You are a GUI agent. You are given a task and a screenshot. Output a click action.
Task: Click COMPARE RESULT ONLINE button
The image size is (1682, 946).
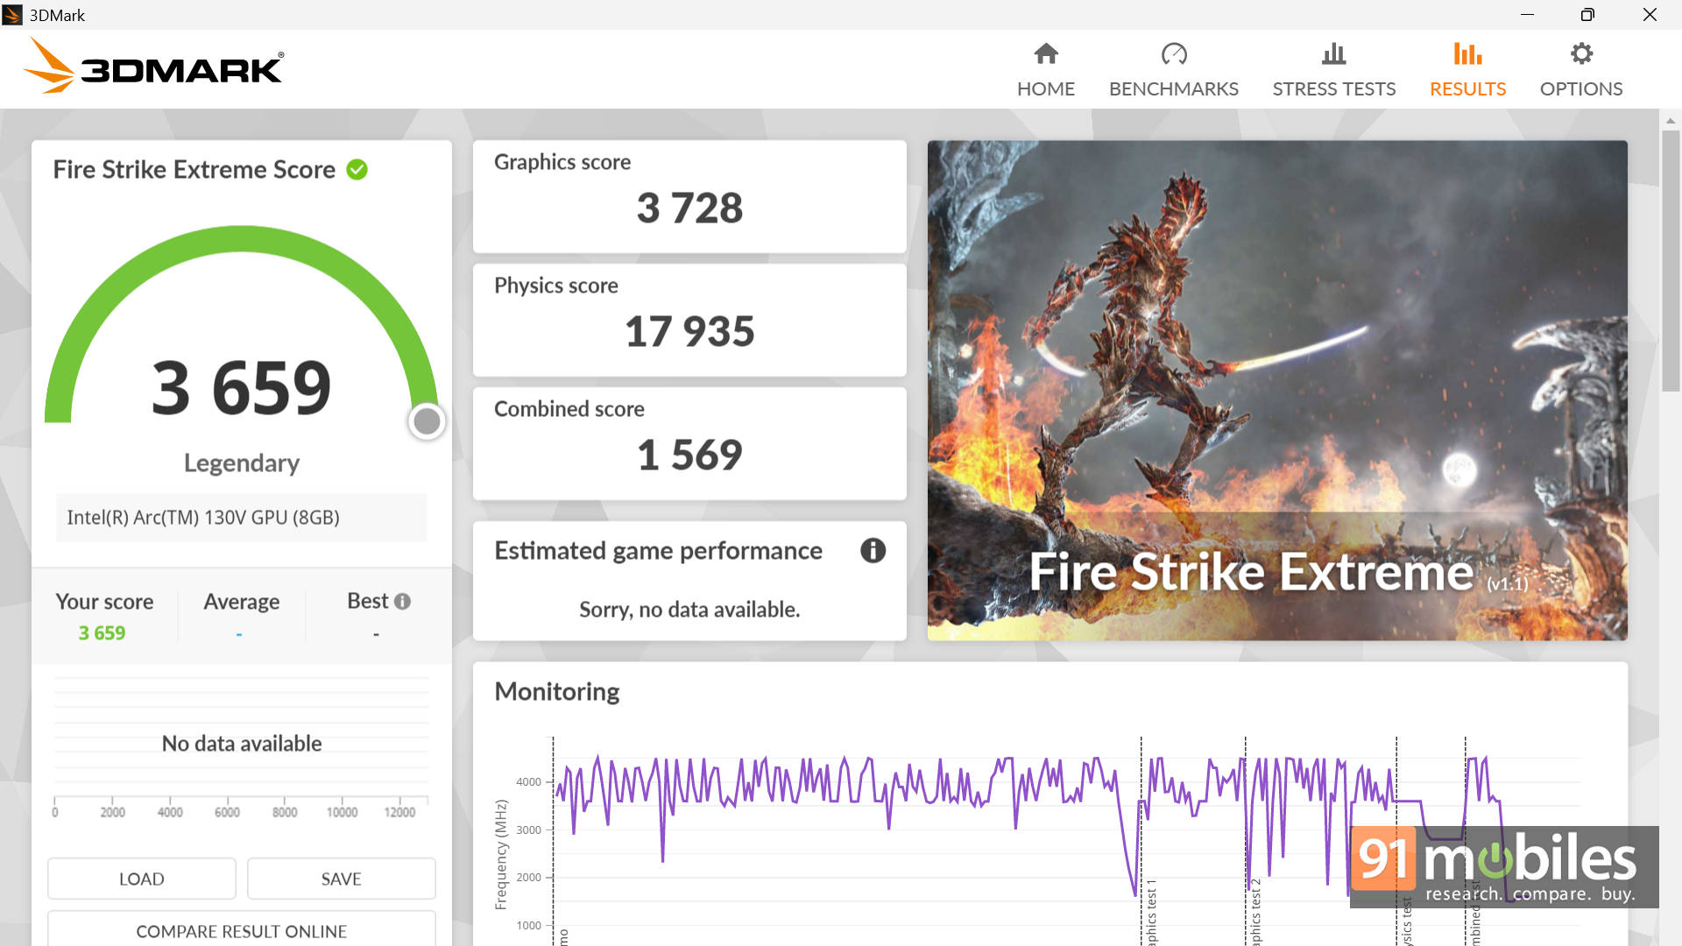pos(241,930)
